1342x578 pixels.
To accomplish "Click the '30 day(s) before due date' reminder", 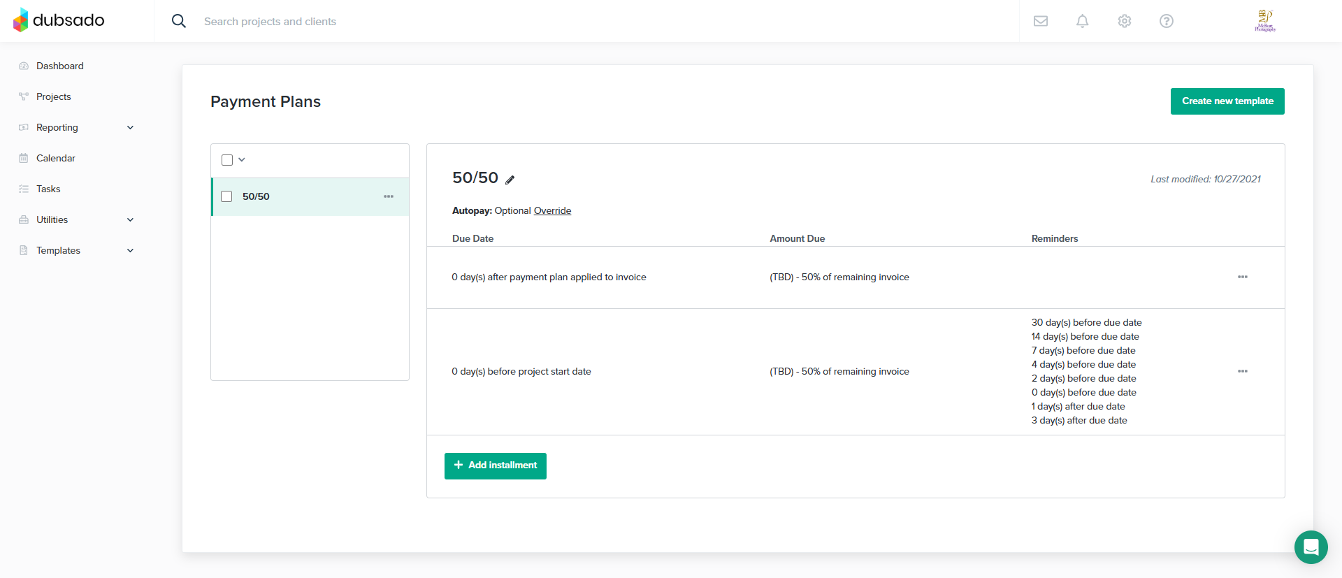I will [1087, 322].
